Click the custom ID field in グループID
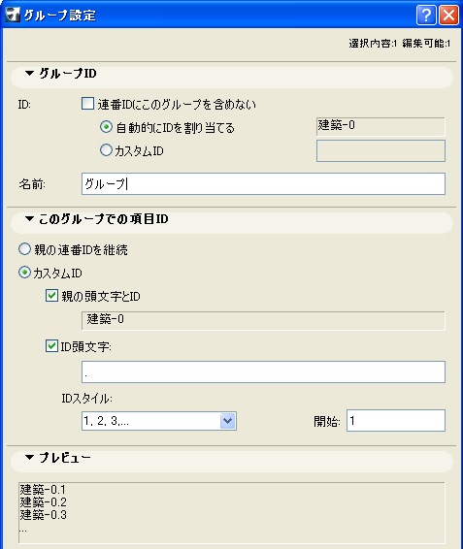This screenshot has width=463, height=549. tap(380, 151)
